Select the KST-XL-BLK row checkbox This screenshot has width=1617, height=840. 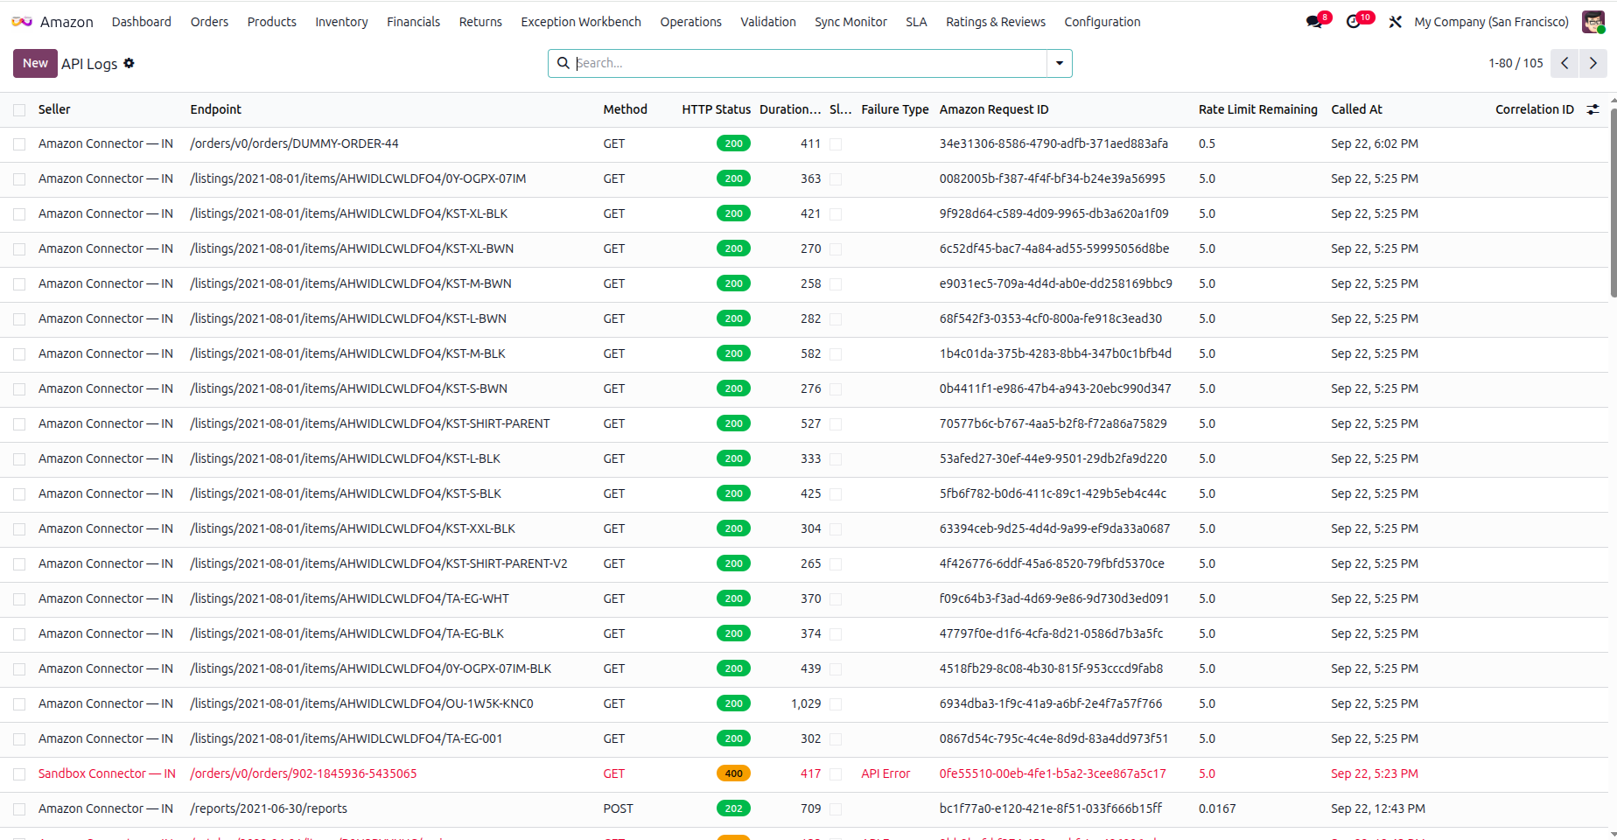pos(19,214)
